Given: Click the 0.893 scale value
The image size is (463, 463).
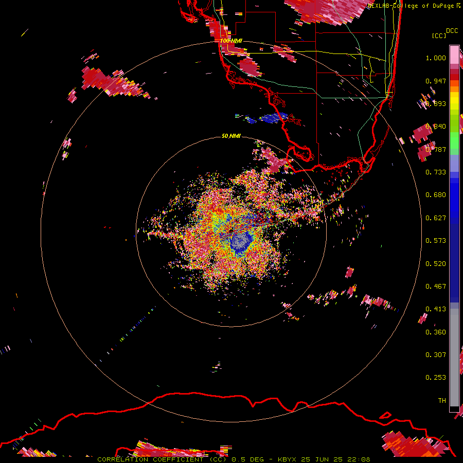Looking at the screenshot, I should click(436, 103).
